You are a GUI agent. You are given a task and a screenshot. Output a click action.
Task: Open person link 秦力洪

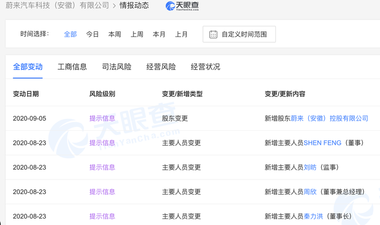tap(313, 216)
